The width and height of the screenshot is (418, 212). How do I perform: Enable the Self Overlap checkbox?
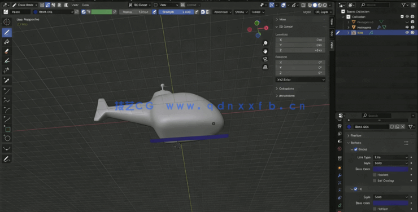point(375,180)
